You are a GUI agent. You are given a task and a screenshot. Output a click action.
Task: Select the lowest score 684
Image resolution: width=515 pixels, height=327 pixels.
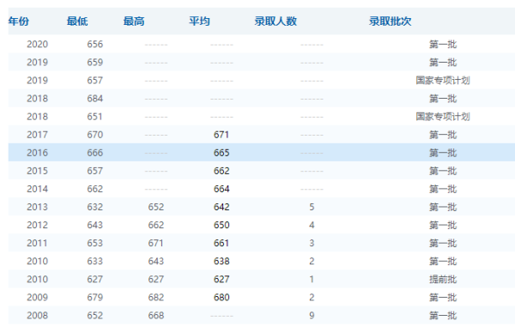[x=95, y=98]
